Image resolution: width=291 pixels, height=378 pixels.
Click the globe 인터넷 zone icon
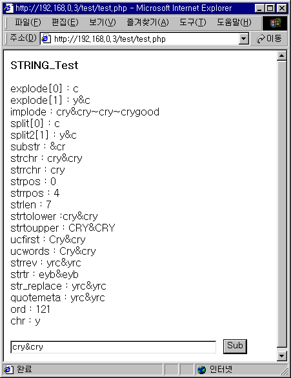coord(202,370)
